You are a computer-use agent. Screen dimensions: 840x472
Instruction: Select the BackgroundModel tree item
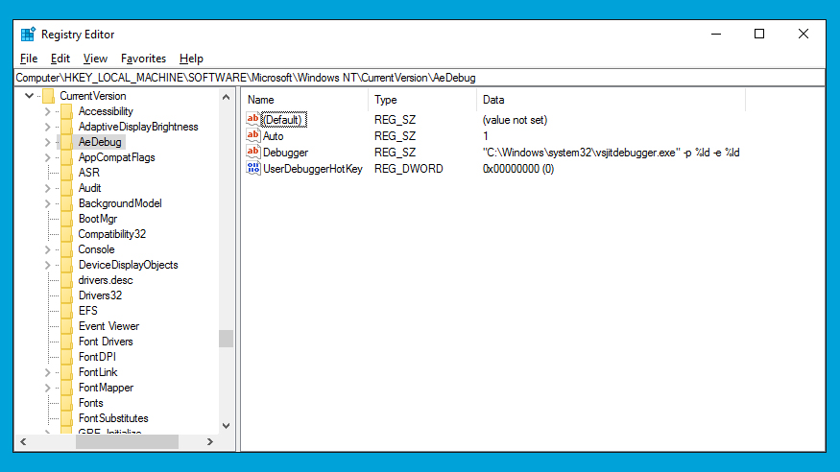[120, 203]
